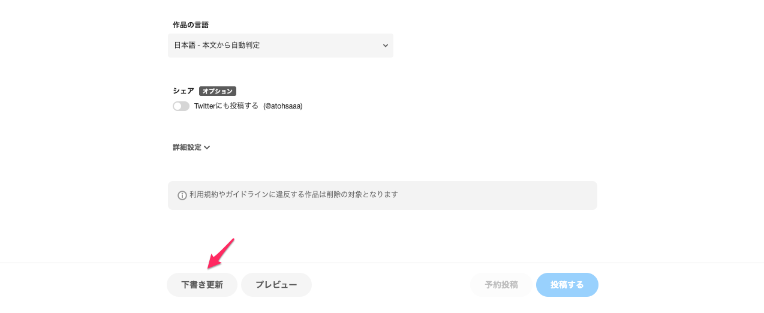The width and height of the screenshot is (764, 313).
Task: Click the シェア section heading
Action: (x=184, y=91)
